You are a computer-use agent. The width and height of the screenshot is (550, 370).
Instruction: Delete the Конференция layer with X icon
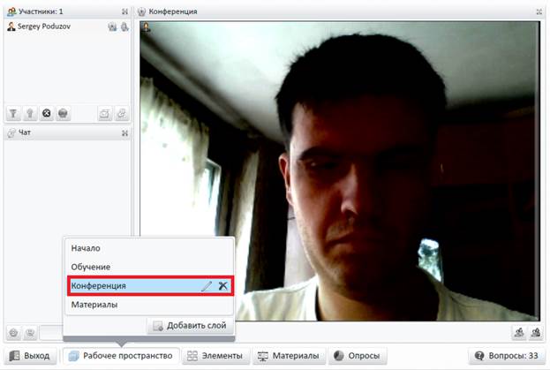(x=222, y=286)
